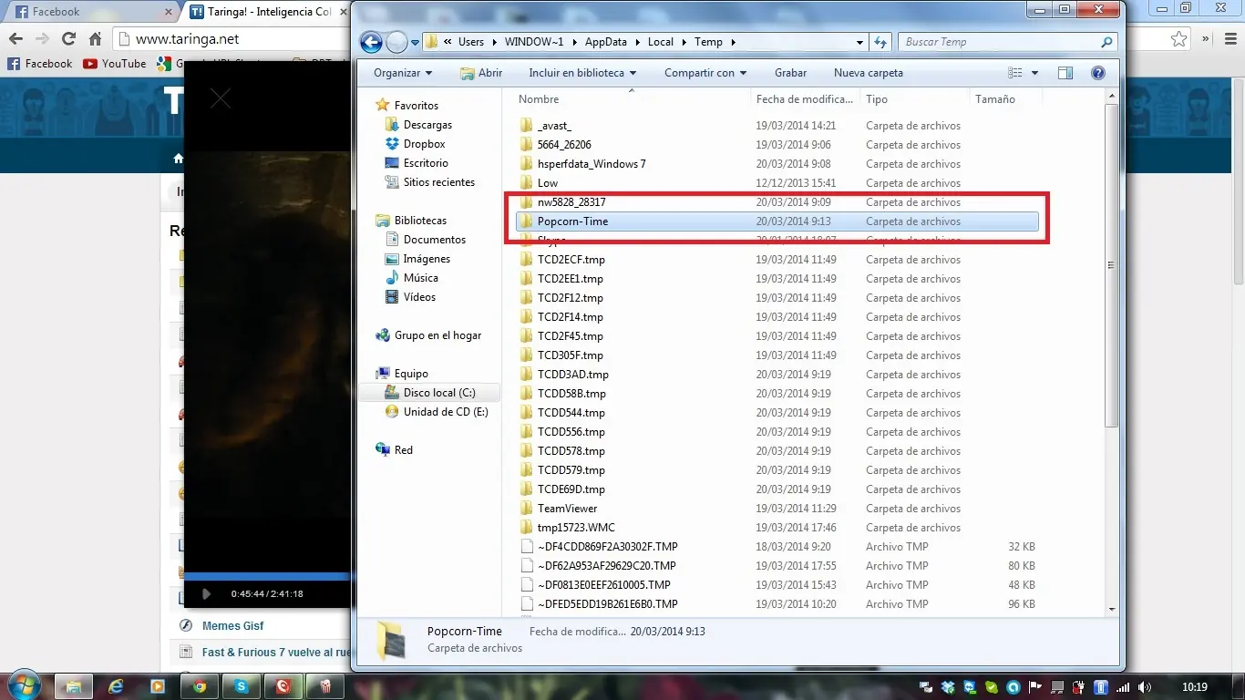Close the video overlay with X icon

tap(221, 98)
